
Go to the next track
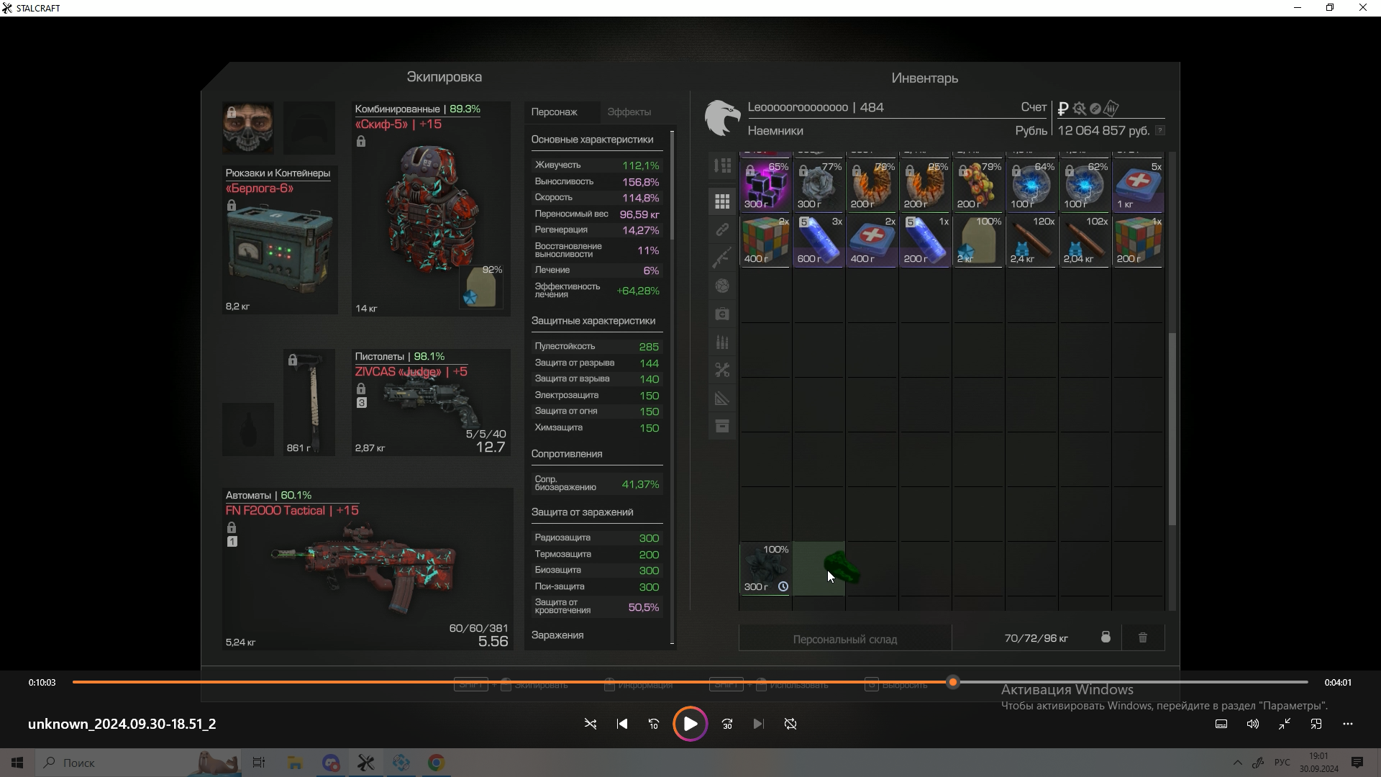(759, 724)
